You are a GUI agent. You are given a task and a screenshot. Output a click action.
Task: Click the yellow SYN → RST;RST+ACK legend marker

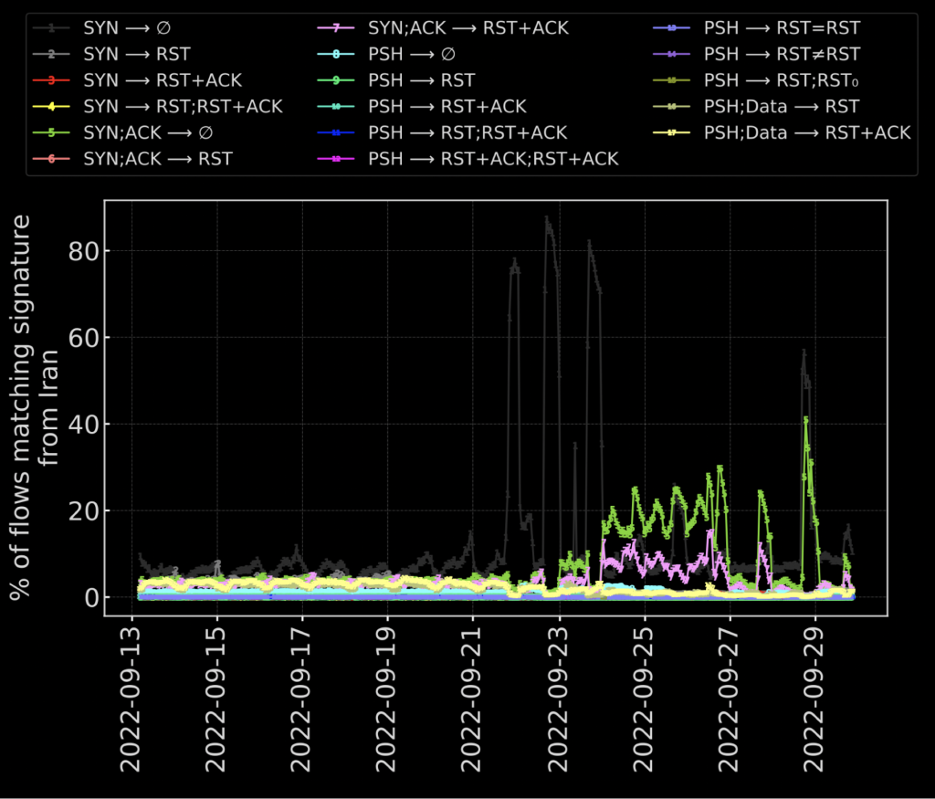(51, 107)
